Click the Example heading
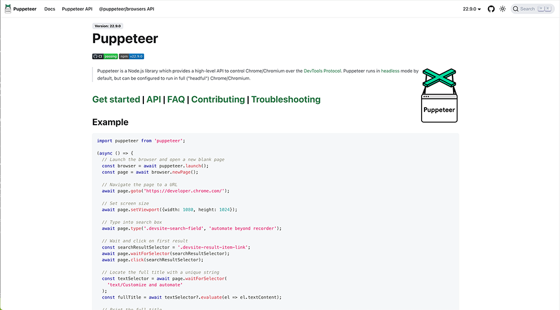Viewport: 560px width, 310px height. click(x=110, y=122)
